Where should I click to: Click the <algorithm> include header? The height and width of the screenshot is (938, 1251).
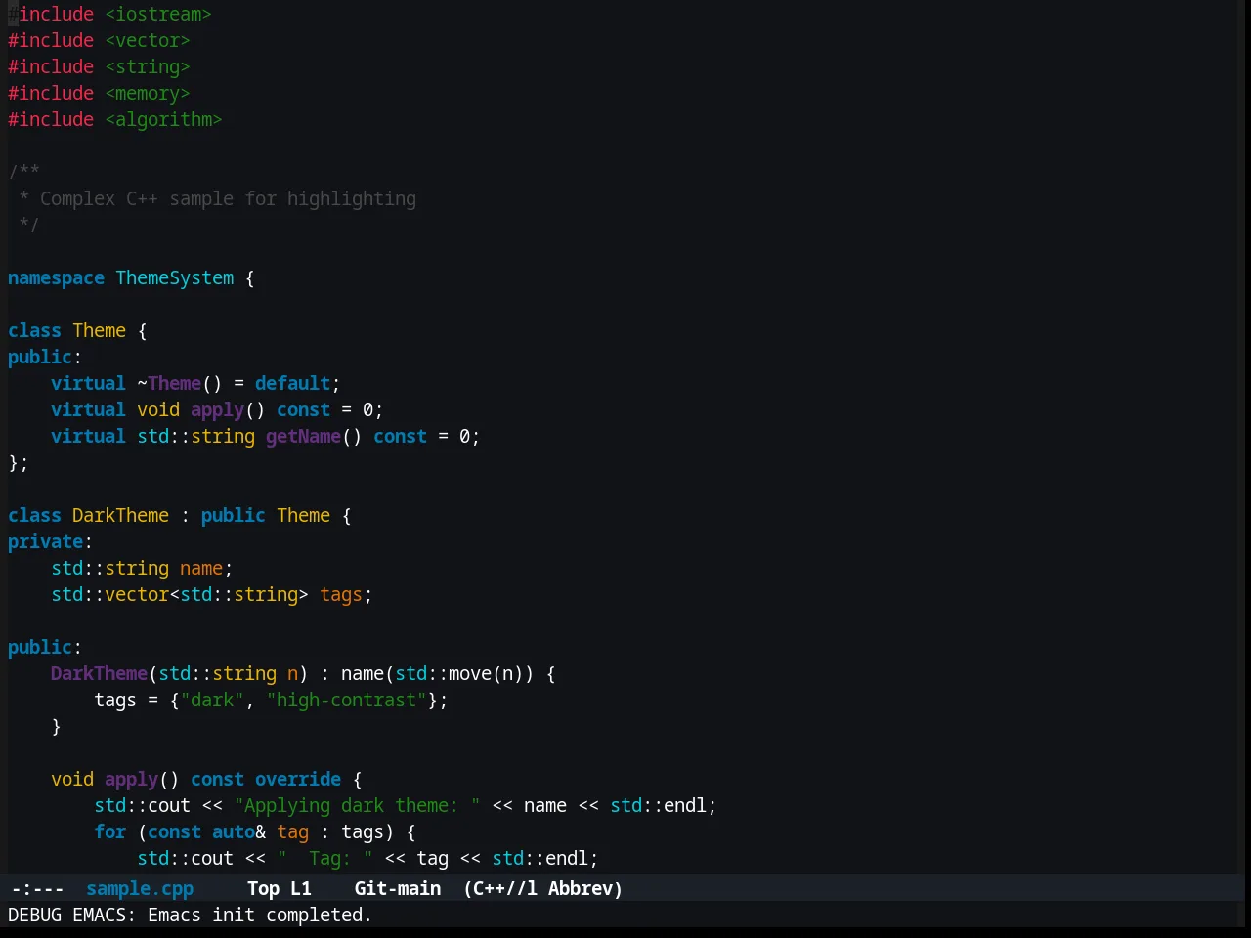163,119
